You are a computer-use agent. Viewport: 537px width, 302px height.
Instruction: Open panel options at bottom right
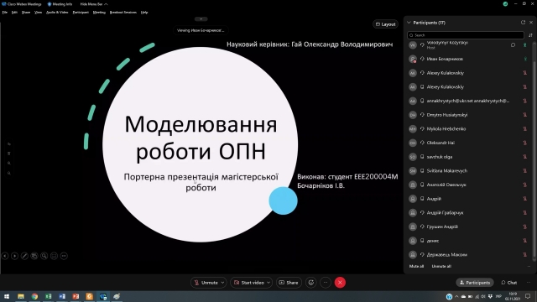coord(529,283)
